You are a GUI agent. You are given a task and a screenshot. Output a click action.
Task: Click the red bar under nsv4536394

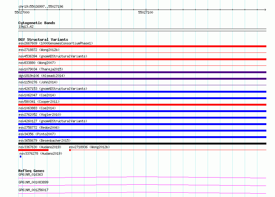(142, 59)
